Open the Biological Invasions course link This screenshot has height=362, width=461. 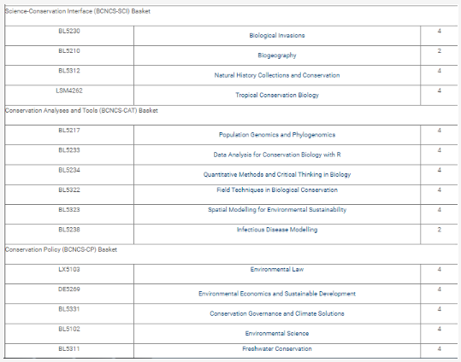(277, 36)
